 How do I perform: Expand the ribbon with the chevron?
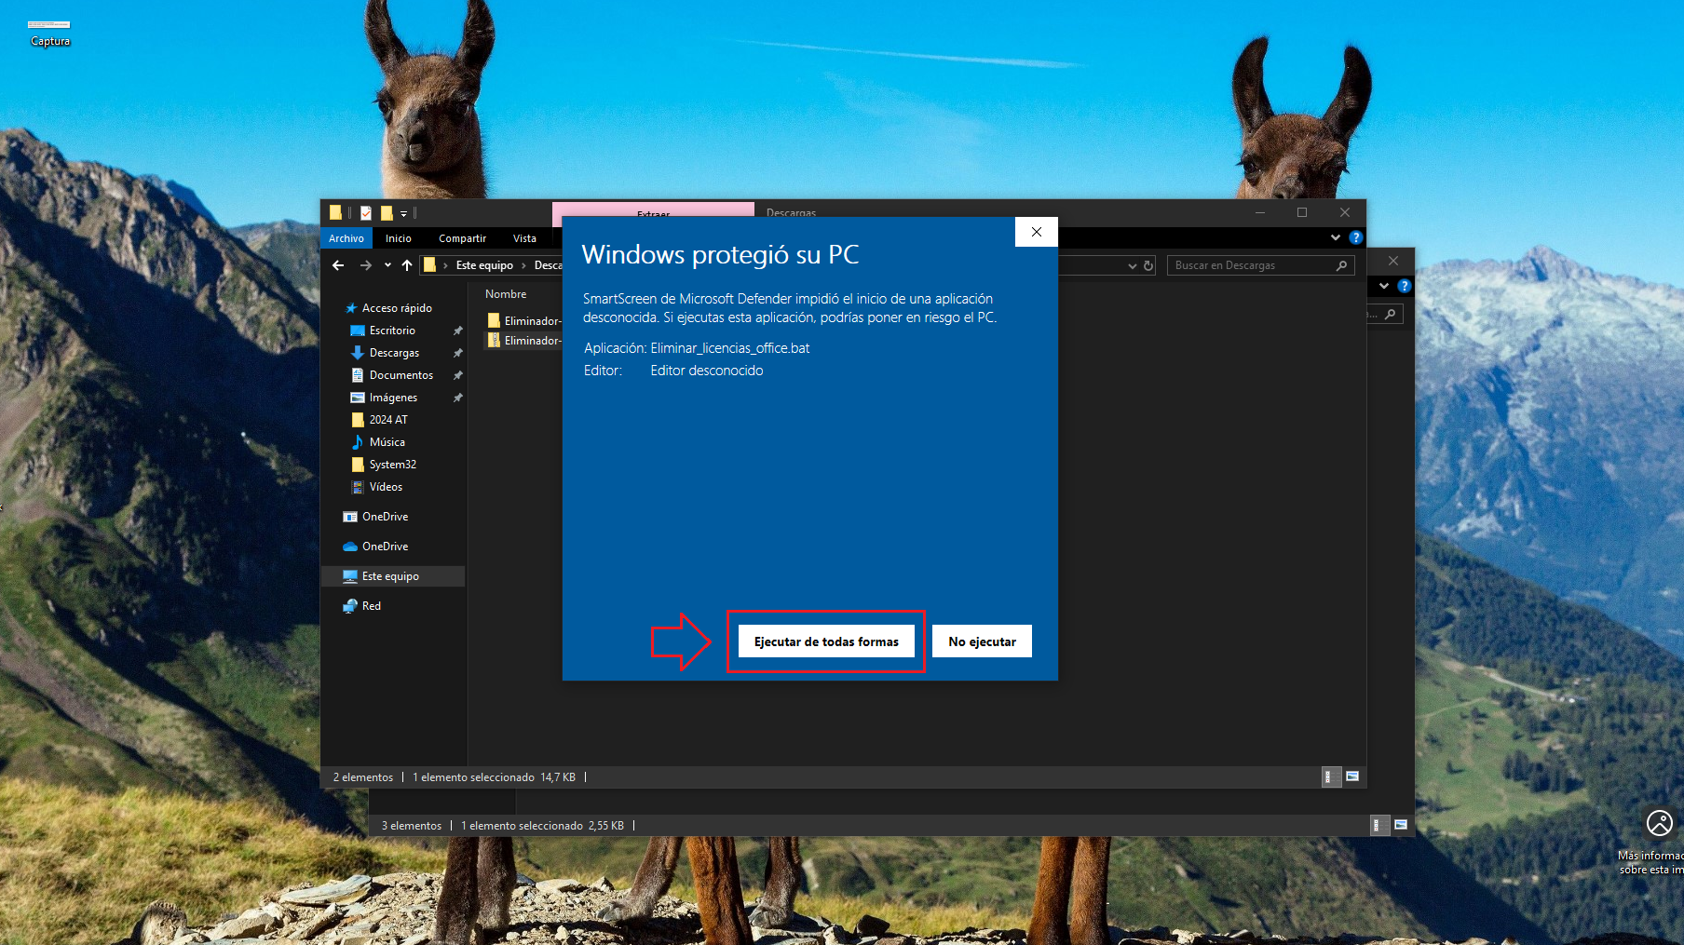pyautogui.click(x=1335, y=238)
